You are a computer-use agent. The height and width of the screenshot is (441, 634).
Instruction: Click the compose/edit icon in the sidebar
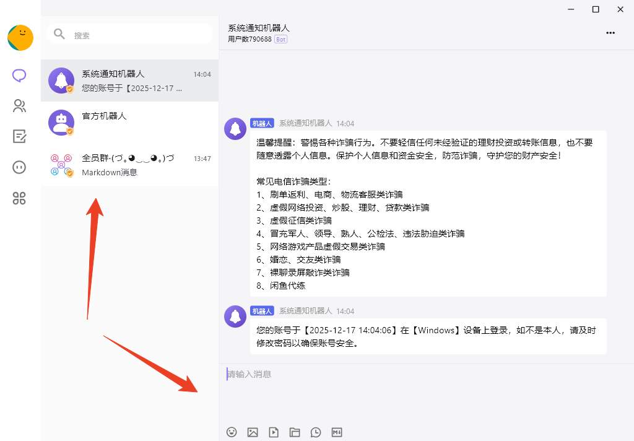(x=19, y=137)
